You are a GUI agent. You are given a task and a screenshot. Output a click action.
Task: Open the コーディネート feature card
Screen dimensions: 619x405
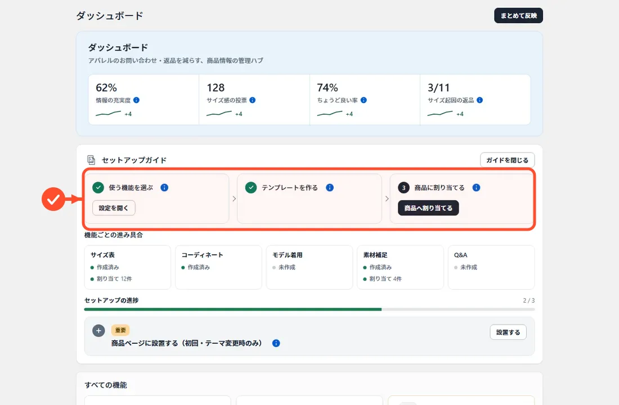[x=218, y=267]
